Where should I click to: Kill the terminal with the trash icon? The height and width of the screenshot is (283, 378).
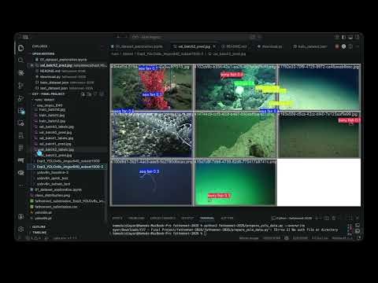[334, 218]
